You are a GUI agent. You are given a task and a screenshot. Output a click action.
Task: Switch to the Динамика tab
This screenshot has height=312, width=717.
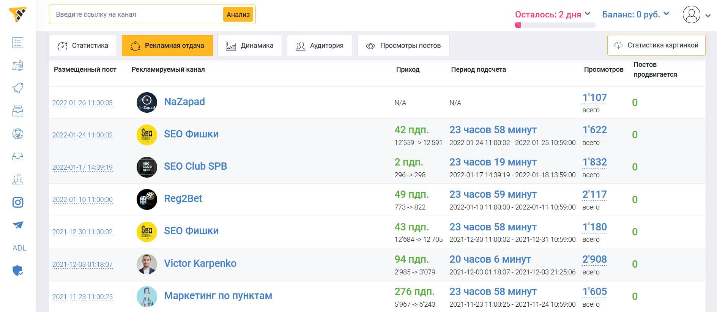250,46
